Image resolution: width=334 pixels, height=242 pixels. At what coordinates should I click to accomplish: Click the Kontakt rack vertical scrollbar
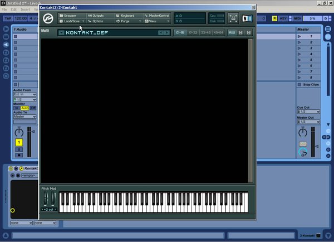[x=250, y=110]
